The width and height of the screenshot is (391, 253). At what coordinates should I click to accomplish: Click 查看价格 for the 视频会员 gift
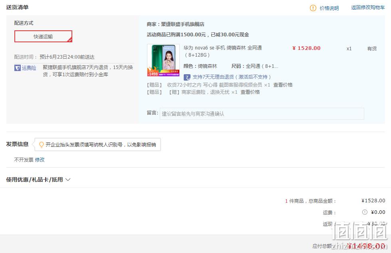pyautogui.click(x=283, y=85)
